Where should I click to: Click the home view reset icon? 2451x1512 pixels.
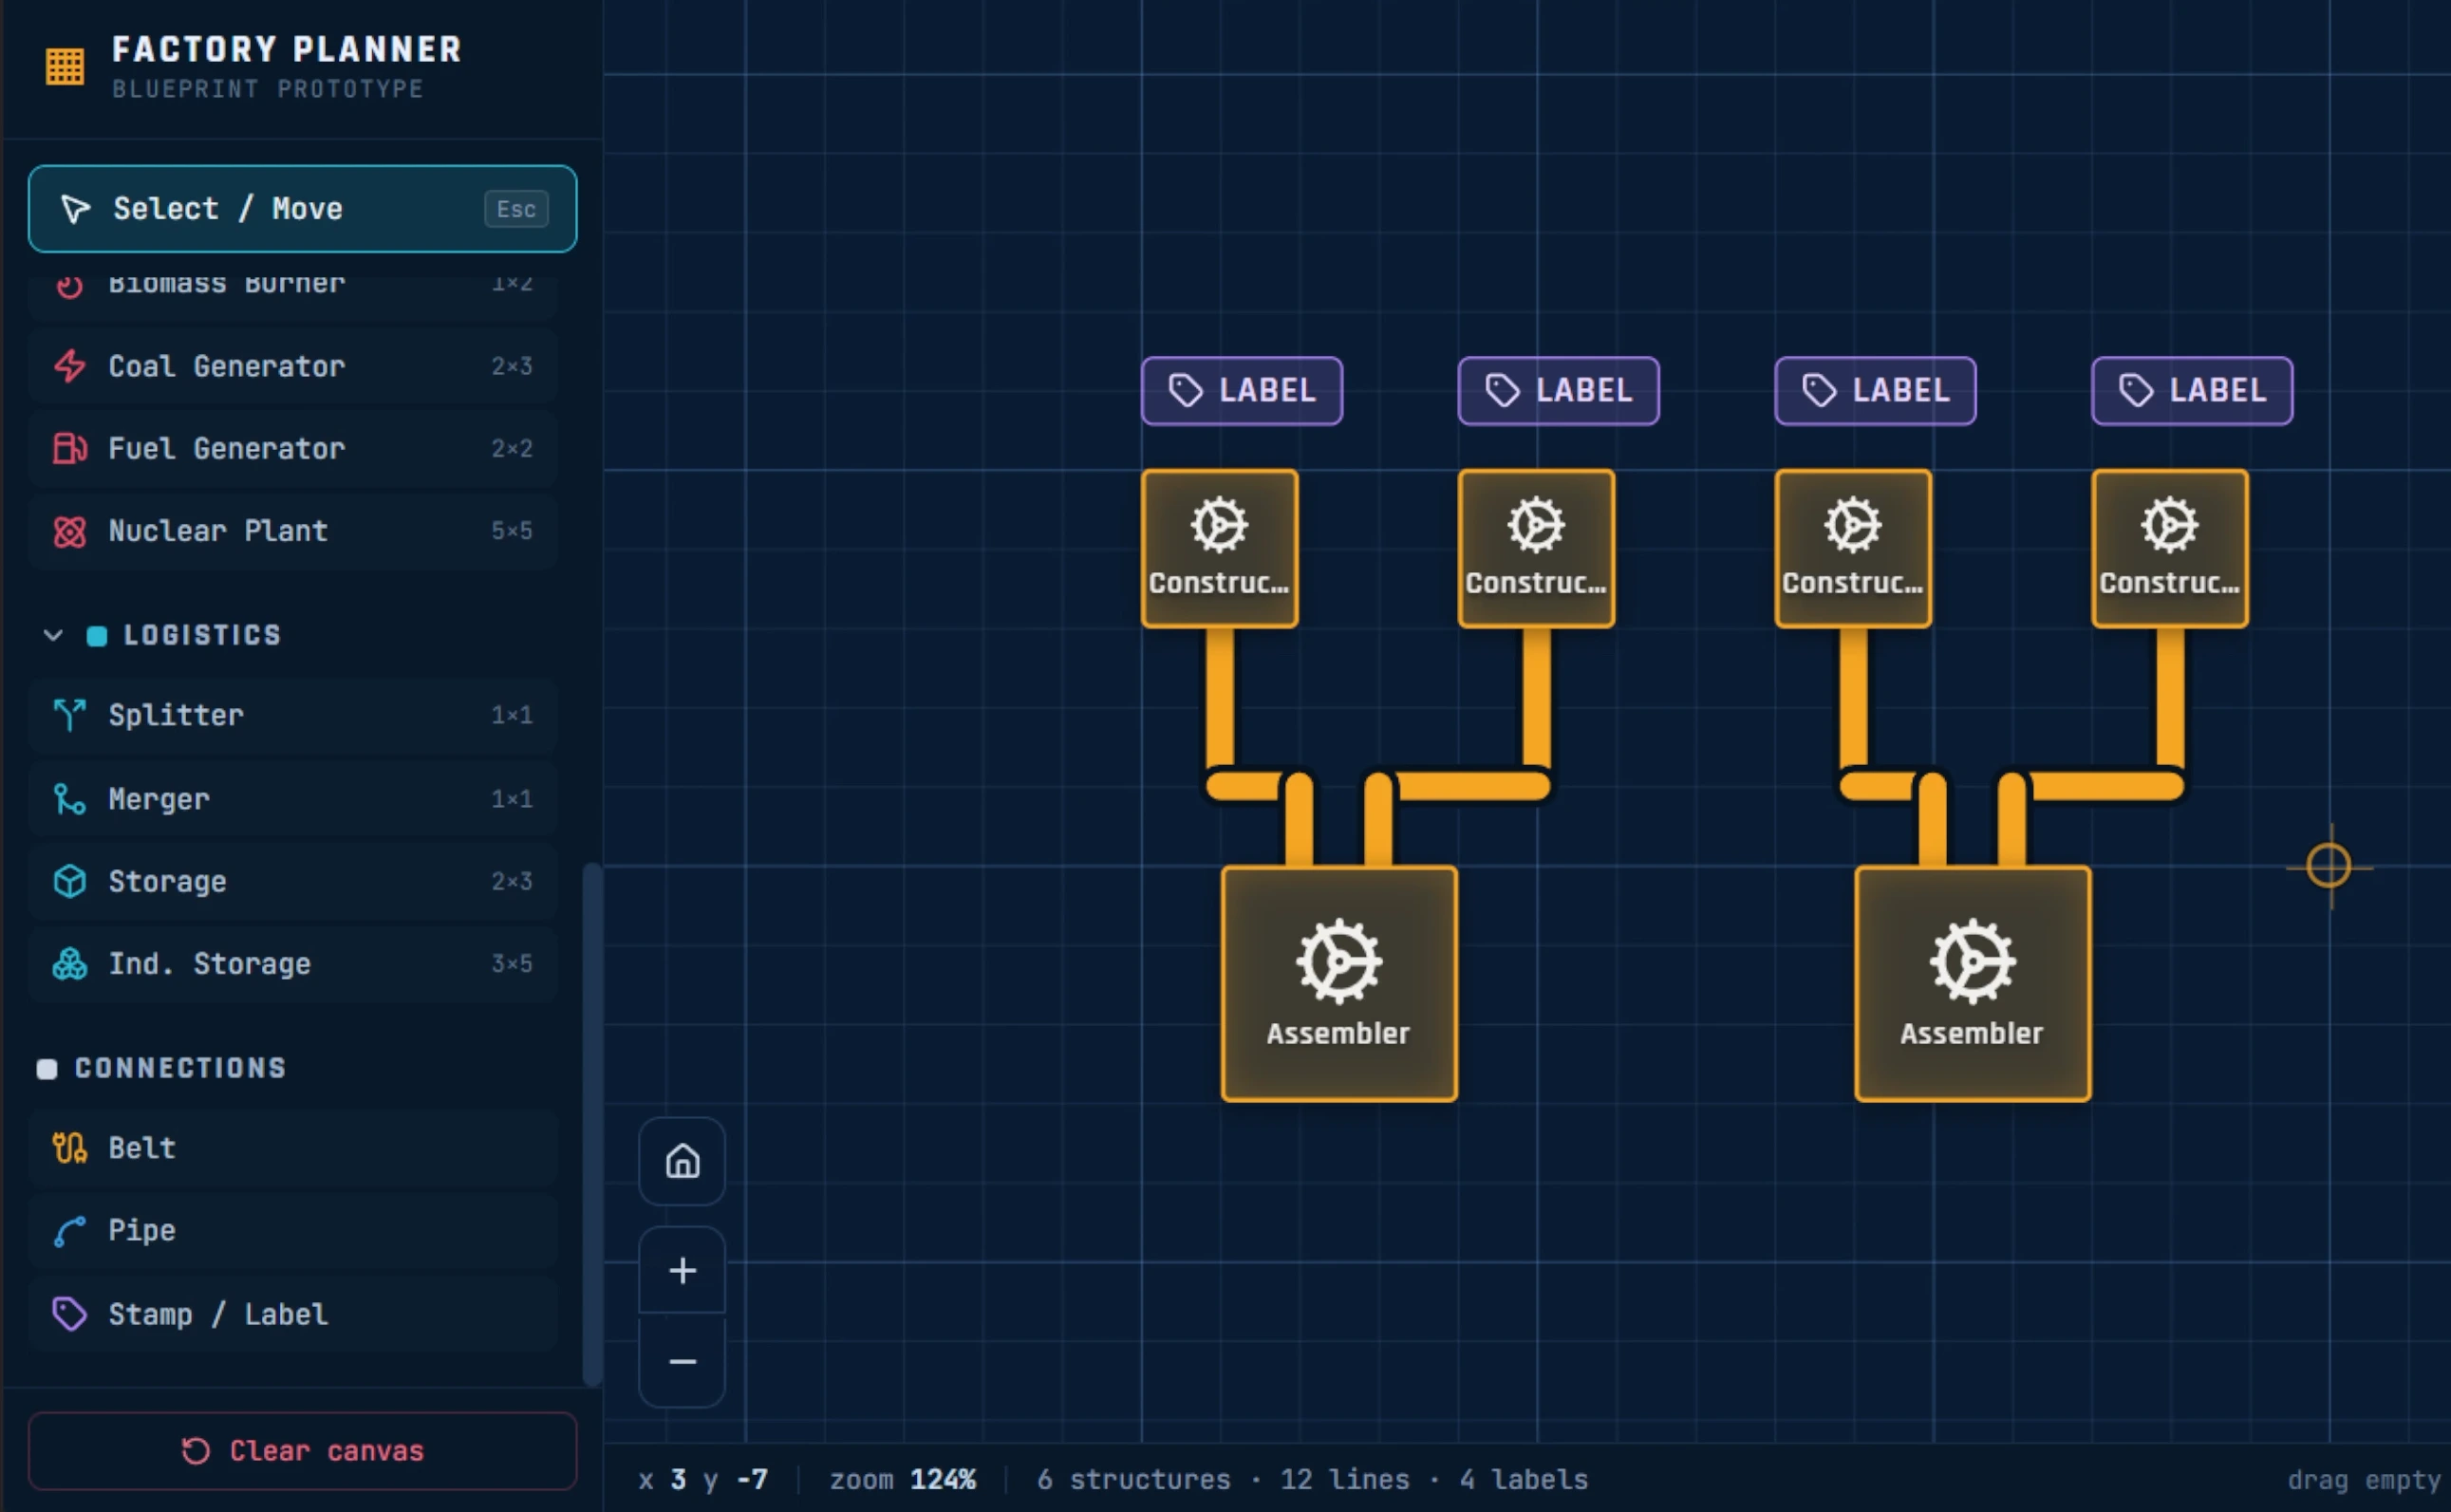pos(682,1161)
